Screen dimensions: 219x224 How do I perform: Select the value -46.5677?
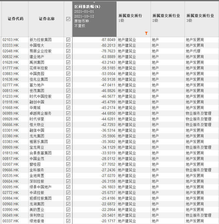coord(108,96)
